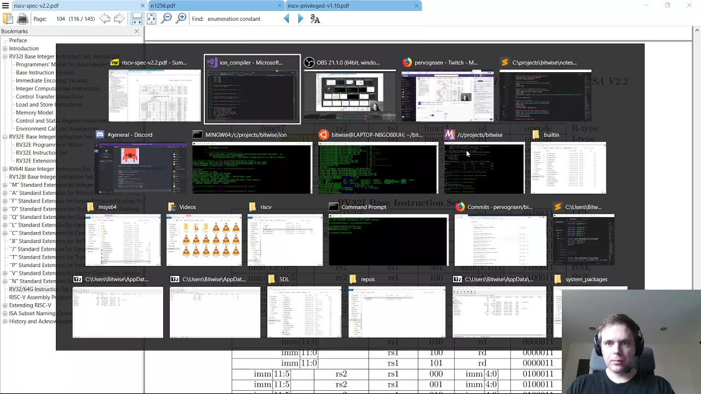Open the Immediate Encoding Variants bookmark

pyautogui.click(x=51, y=80)
